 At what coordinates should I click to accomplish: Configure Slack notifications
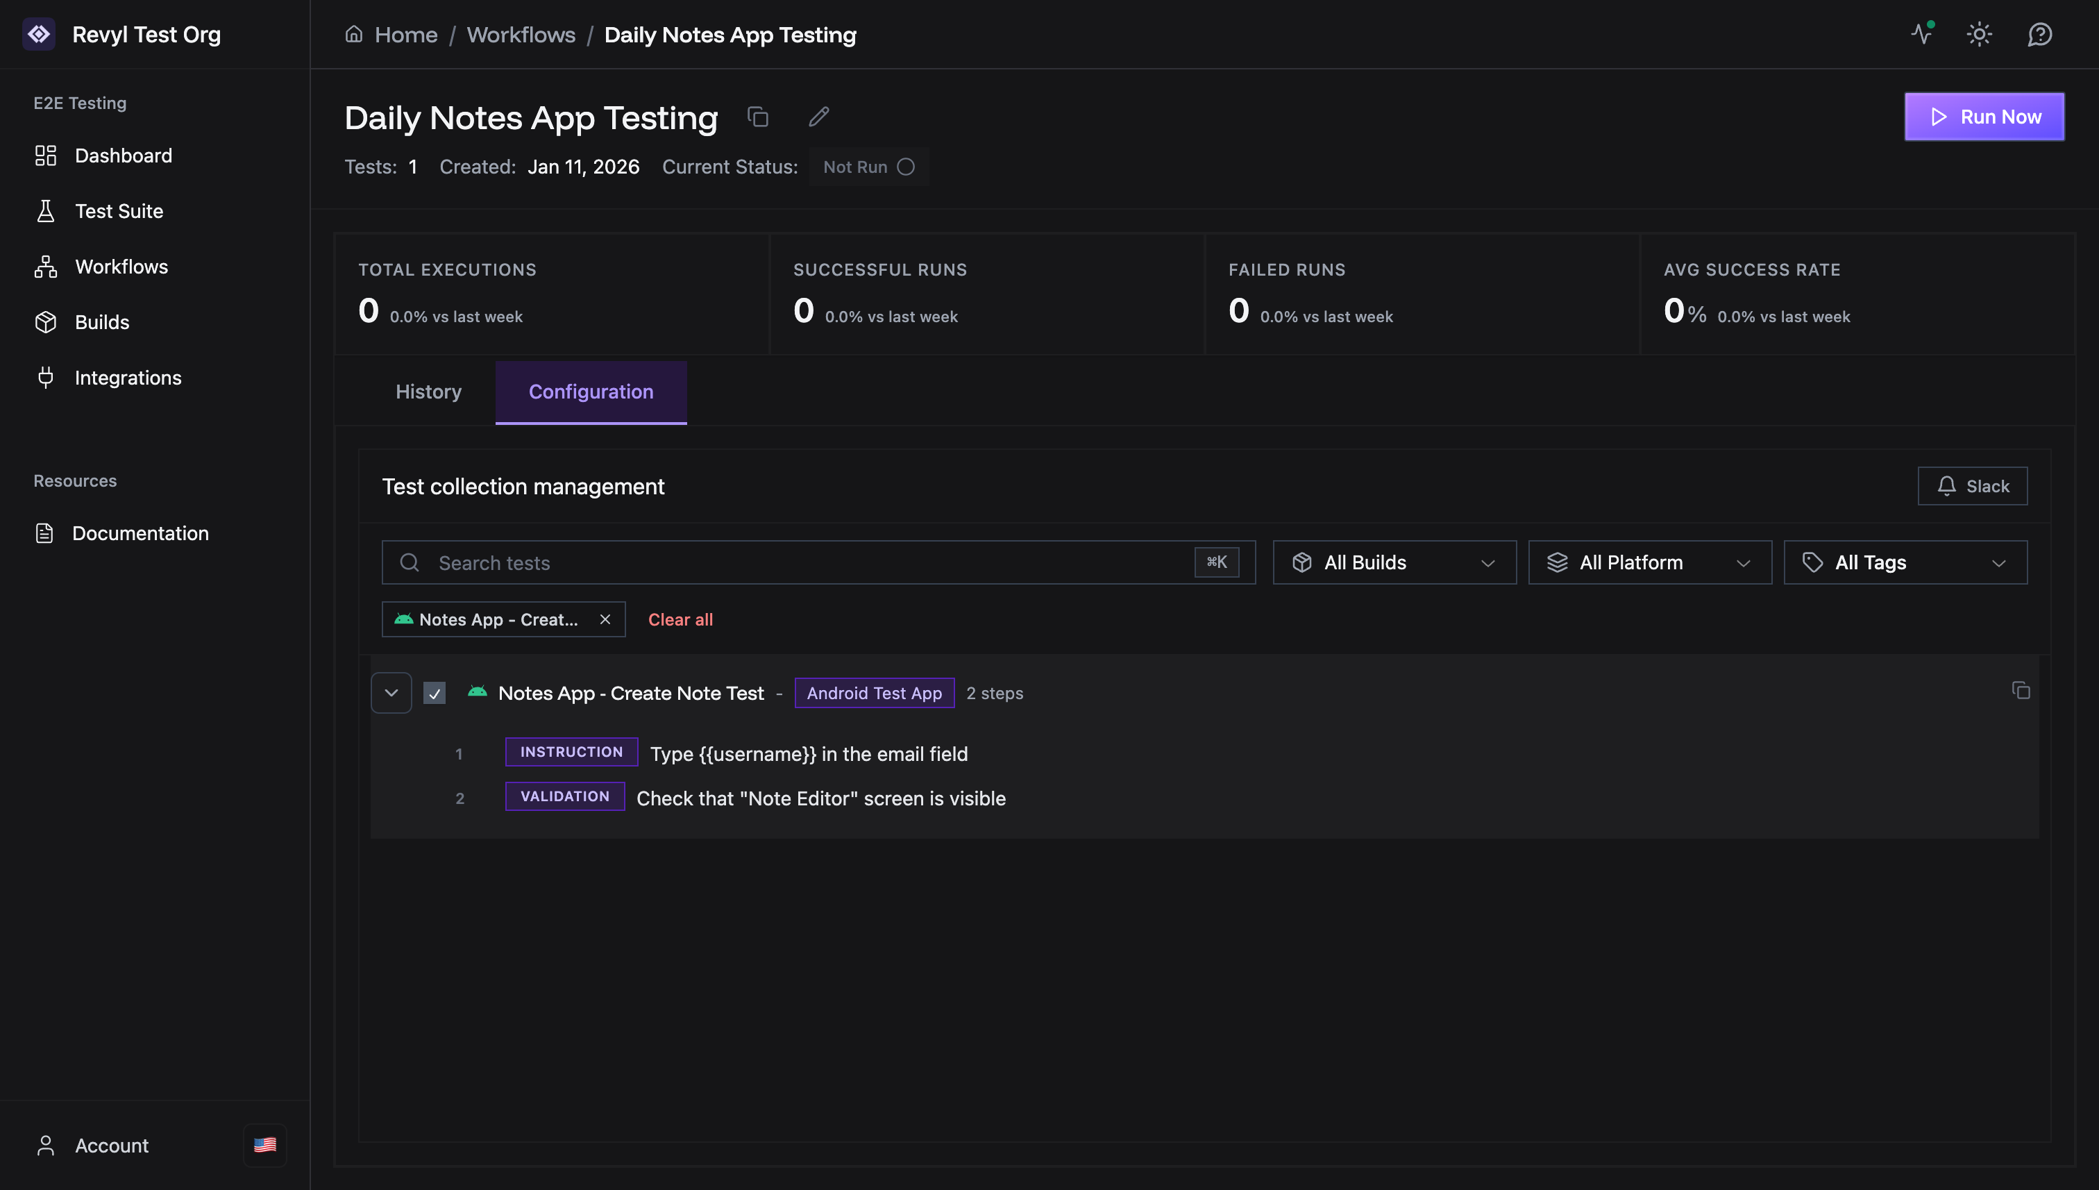point(1973,485)
